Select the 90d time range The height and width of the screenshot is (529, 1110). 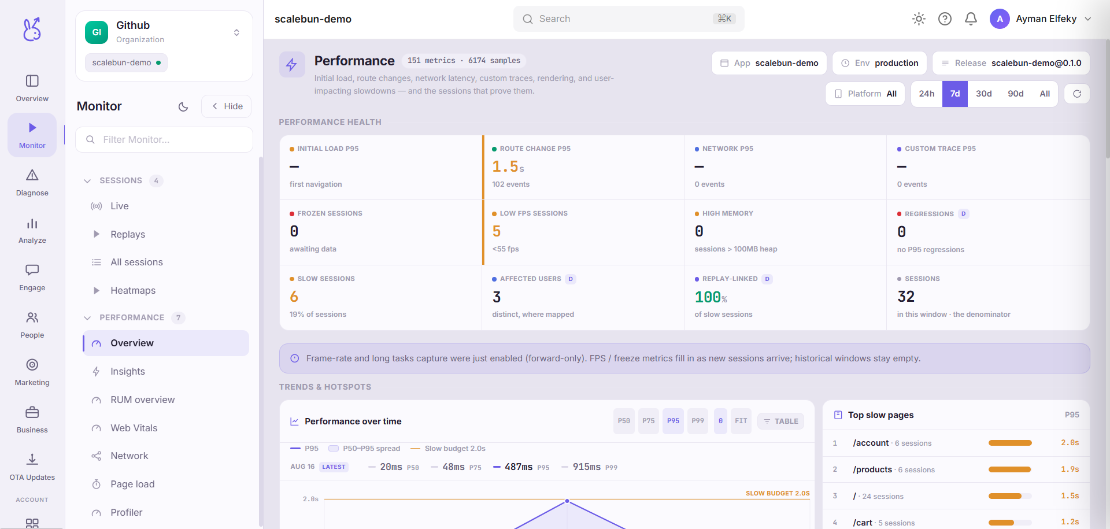tap(1016, 94)
